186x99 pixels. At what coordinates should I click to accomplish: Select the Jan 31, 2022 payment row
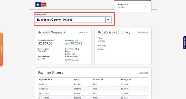pos(93,89)
